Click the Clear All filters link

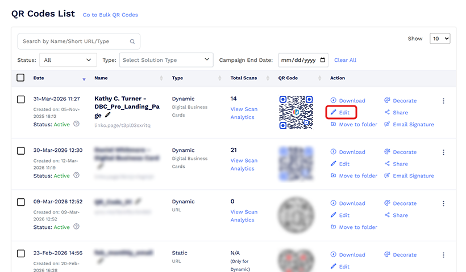pos(345,60)
